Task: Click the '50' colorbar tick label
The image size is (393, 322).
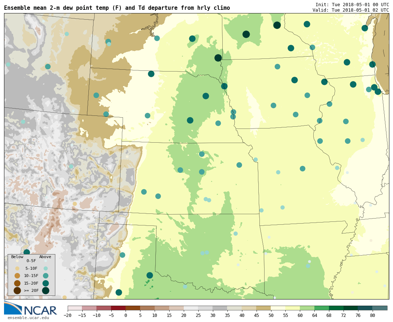Action: pyautogui.click(x=271, y=315)
